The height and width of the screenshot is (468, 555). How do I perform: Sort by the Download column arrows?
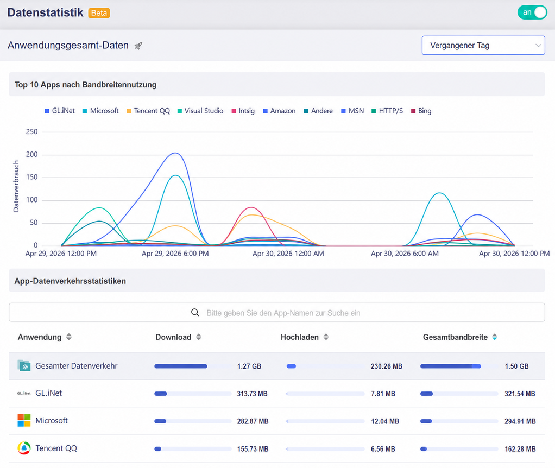click(x=199, y=337)
